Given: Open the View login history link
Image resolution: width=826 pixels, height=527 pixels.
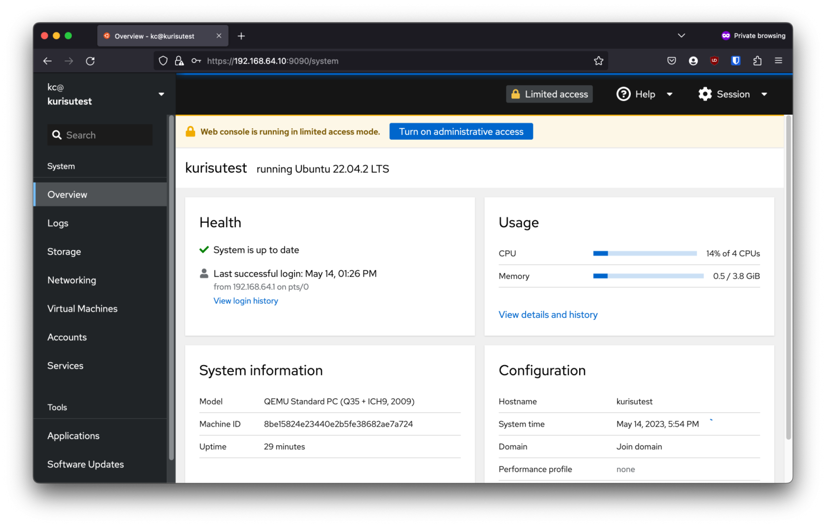Looking at the screenshot, I should coord(245,301).
